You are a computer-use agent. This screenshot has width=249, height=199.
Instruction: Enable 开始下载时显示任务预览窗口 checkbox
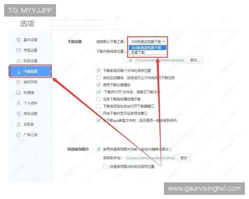[x=99, y=113]
